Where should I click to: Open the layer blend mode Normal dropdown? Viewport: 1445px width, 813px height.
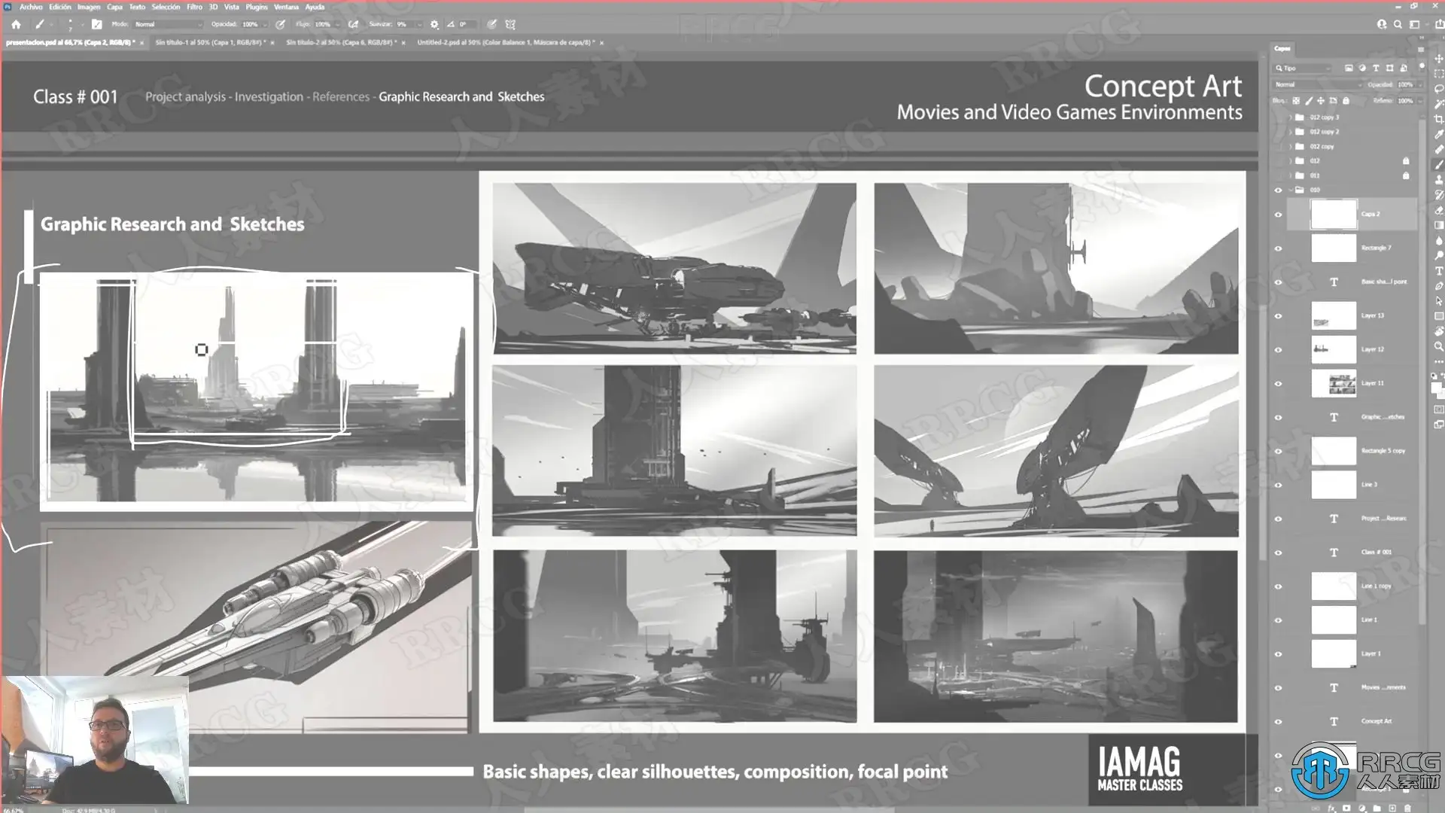pyautogui.click(x=1317, y=84)
